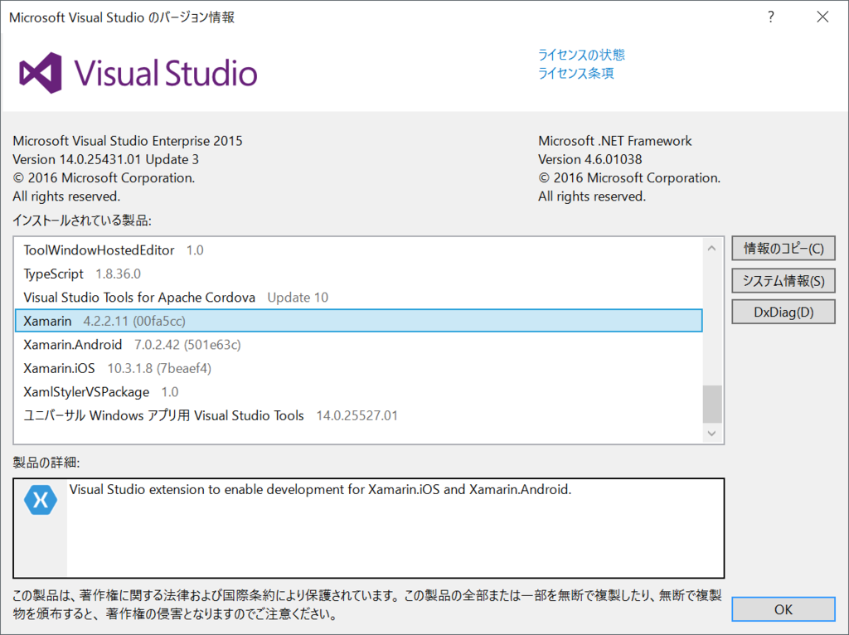Click 製品の詳細 label
849x635 pixels.
pyautogui.click(x=46, y=463)
